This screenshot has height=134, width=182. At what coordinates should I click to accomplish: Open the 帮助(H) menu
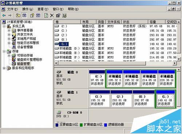tap(73, 9)
